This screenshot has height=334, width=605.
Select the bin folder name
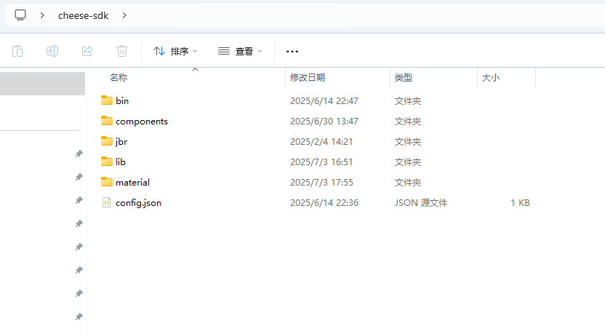(x=122, y=100)
